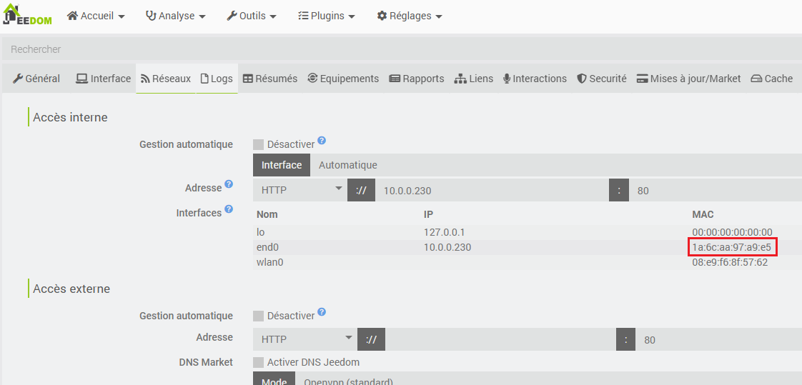This screenshot has height=385, width=802.
Task: Click the end0 interface name
Action: pyautogui.click(x=267, y=247)
